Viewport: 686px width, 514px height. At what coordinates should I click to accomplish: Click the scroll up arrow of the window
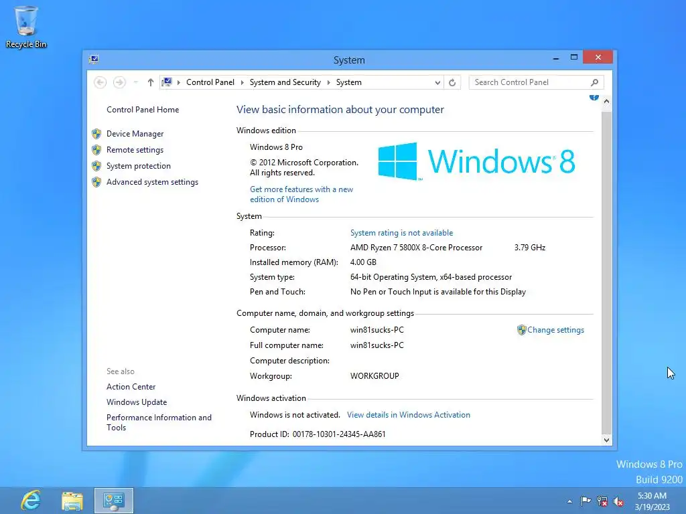point(606,101)
